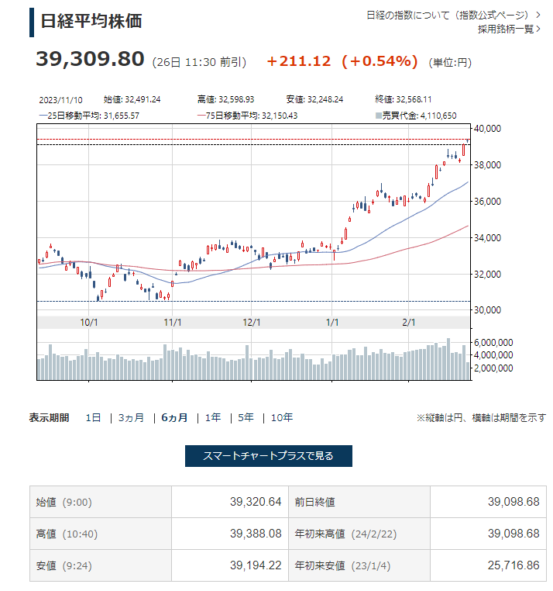553x591 pixels.
Task: Click the 前日終値 label cell
Action: tap(359, 502)
